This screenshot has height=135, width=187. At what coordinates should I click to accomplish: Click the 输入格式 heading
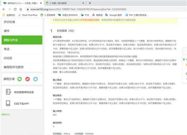point(57,80)
